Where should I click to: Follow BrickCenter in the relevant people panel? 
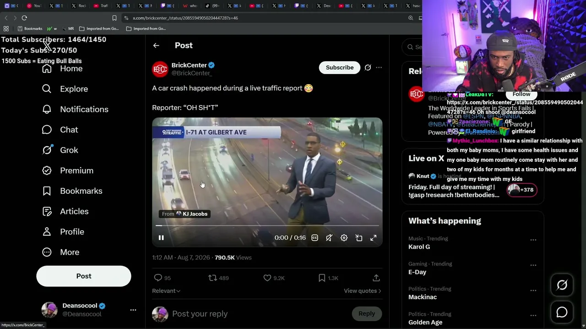pos(521,94)
